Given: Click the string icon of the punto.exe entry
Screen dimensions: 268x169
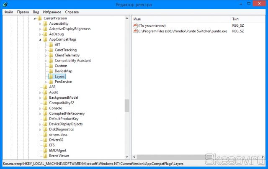Looking at the screenshot, I should pyautogui.click(x=135, y=31).
